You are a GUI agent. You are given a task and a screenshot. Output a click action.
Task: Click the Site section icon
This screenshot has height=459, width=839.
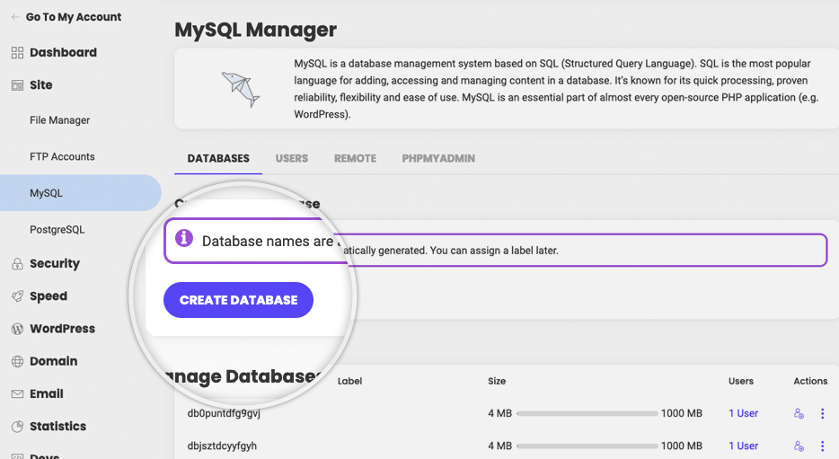coord(17,85)
